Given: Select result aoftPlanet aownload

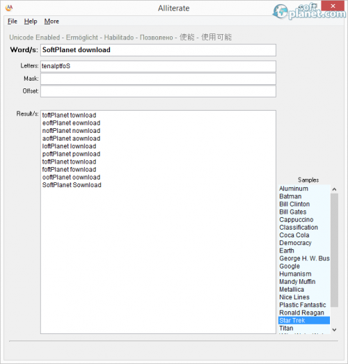Looking at the screenshot, I should click(71, 139).
